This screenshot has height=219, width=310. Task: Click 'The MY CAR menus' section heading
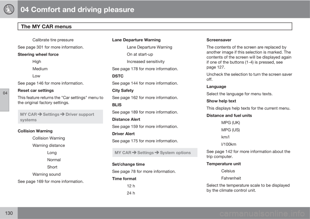click(x=46, y=26)
